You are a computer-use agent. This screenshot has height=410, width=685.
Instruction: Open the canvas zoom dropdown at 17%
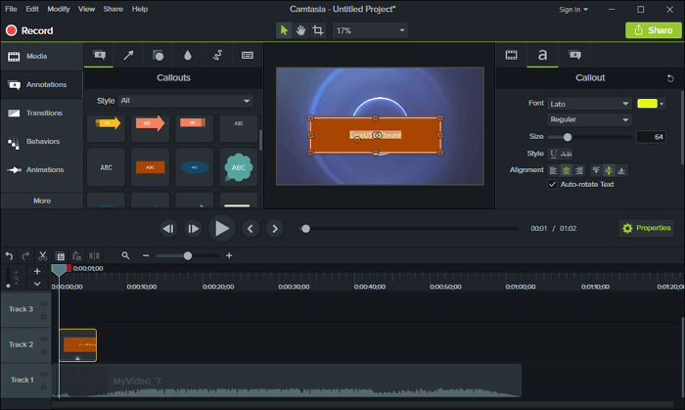click(x=370, y=30)
